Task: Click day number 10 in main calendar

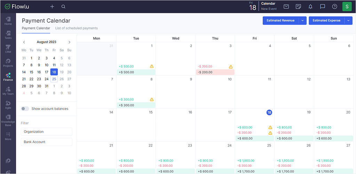Action: (230, 79)
